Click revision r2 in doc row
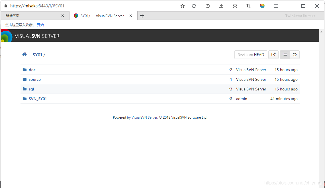Image resolution: width=325 pixels, height=188 pixels. (230, 70)
